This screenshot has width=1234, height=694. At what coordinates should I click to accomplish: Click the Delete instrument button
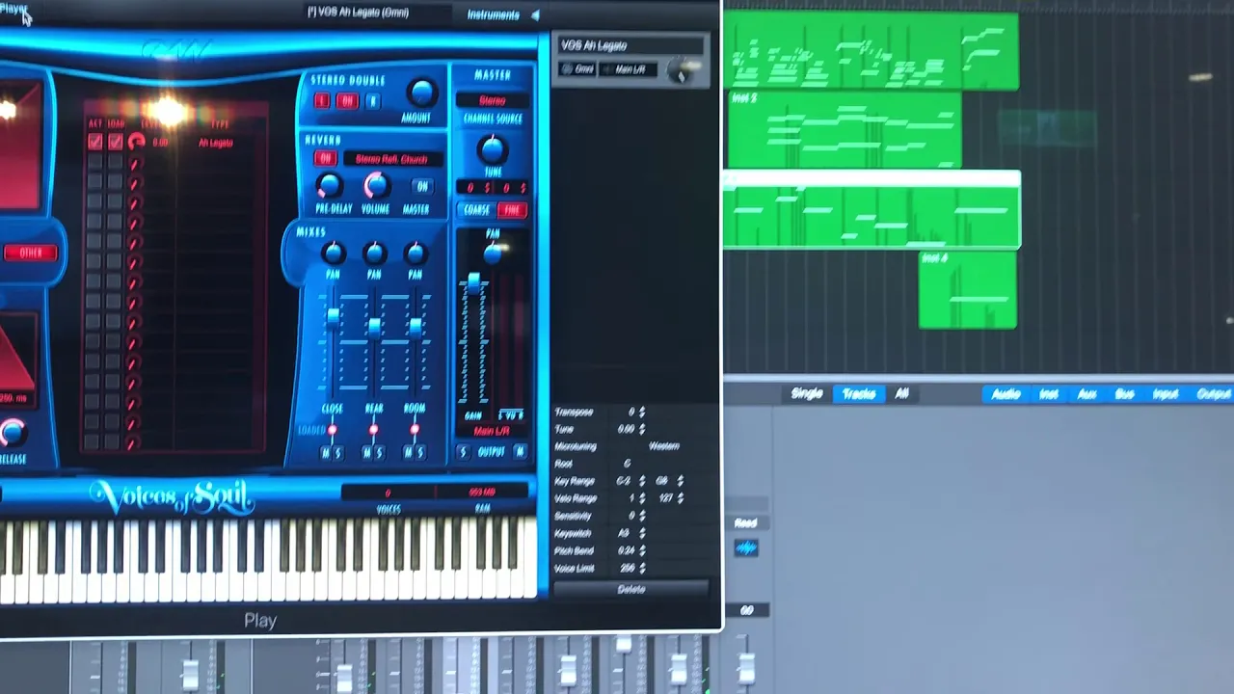[x=630, y=589]
